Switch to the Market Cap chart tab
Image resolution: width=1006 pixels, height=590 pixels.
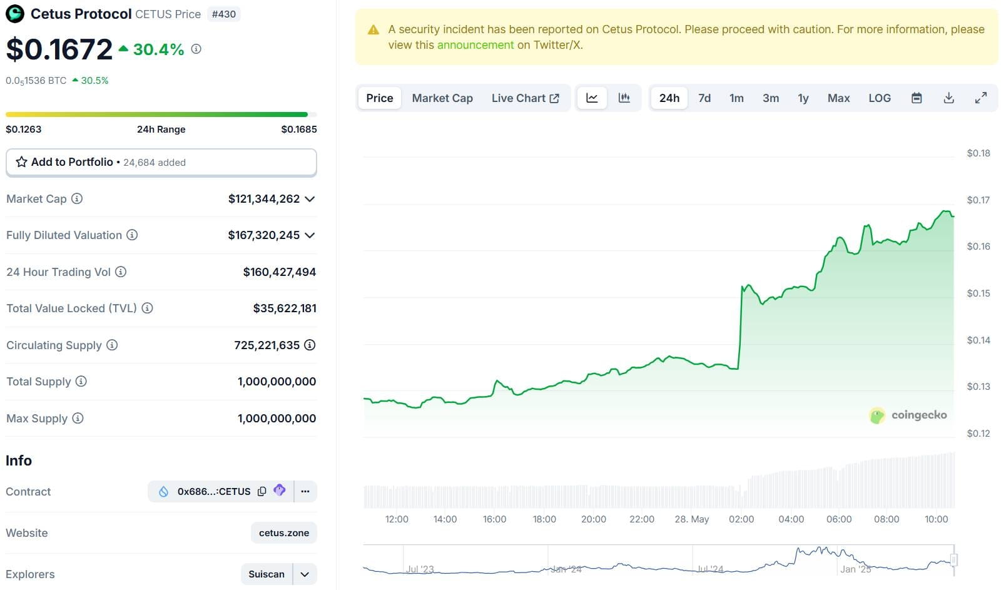click(x=442, y=98)
